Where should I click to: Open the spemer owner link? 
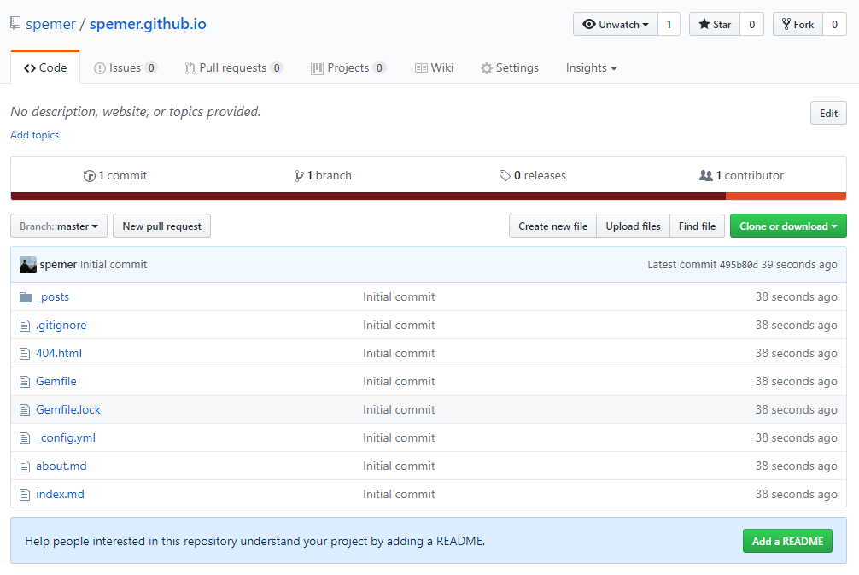(x=51, y=24)
